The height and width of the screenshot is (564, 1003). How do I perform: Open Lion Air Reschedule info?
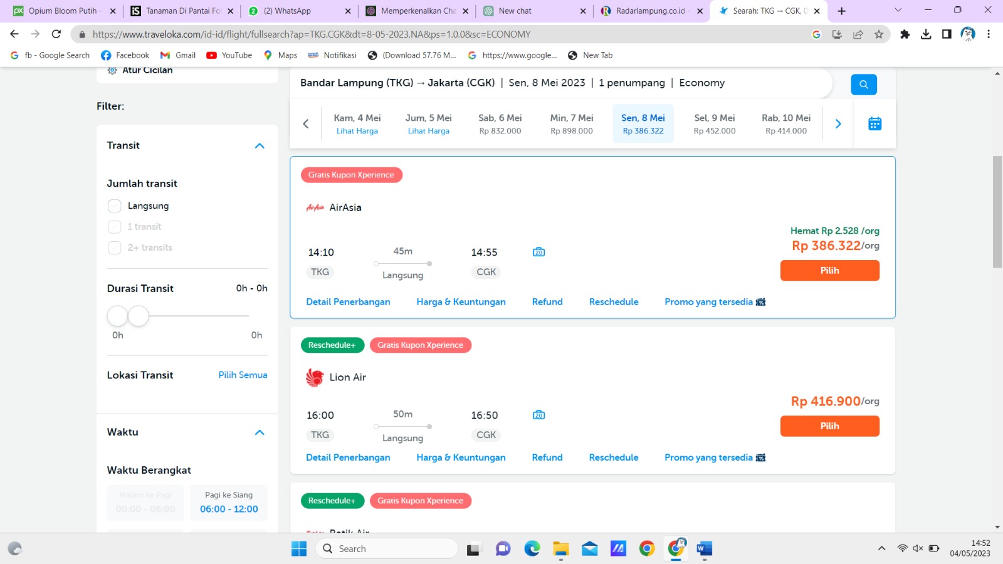[614, 457]
